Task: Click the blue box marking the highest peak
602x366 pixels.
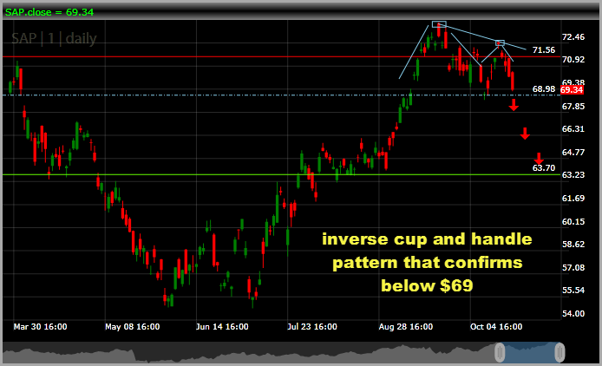Action: pos(438,24)
